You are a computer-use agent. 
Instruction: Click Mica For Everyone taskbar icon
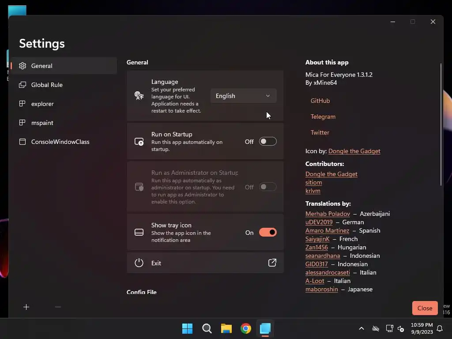tap(265, 328)
